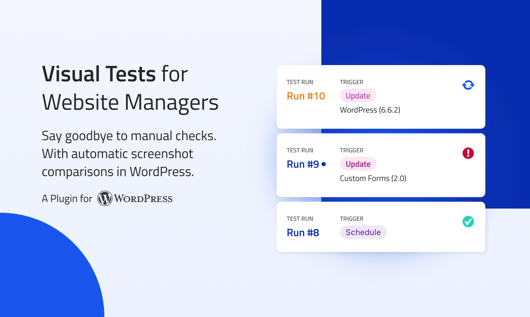Click the 'Say goodbye to manual checks' text
This screenshot has height=317, width=530.
pyautogui.click(x=129, y=136)
